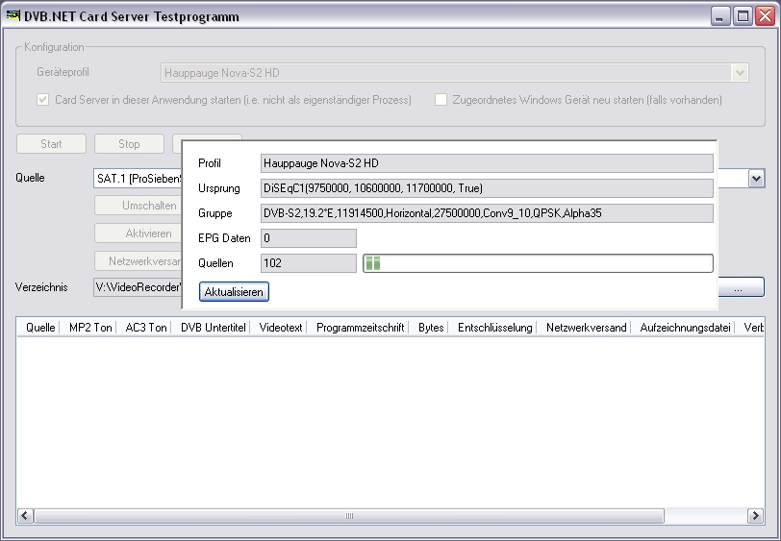The image size is (781, 541).
Task: Maximize the Card Server window
Action: [743, 16]
